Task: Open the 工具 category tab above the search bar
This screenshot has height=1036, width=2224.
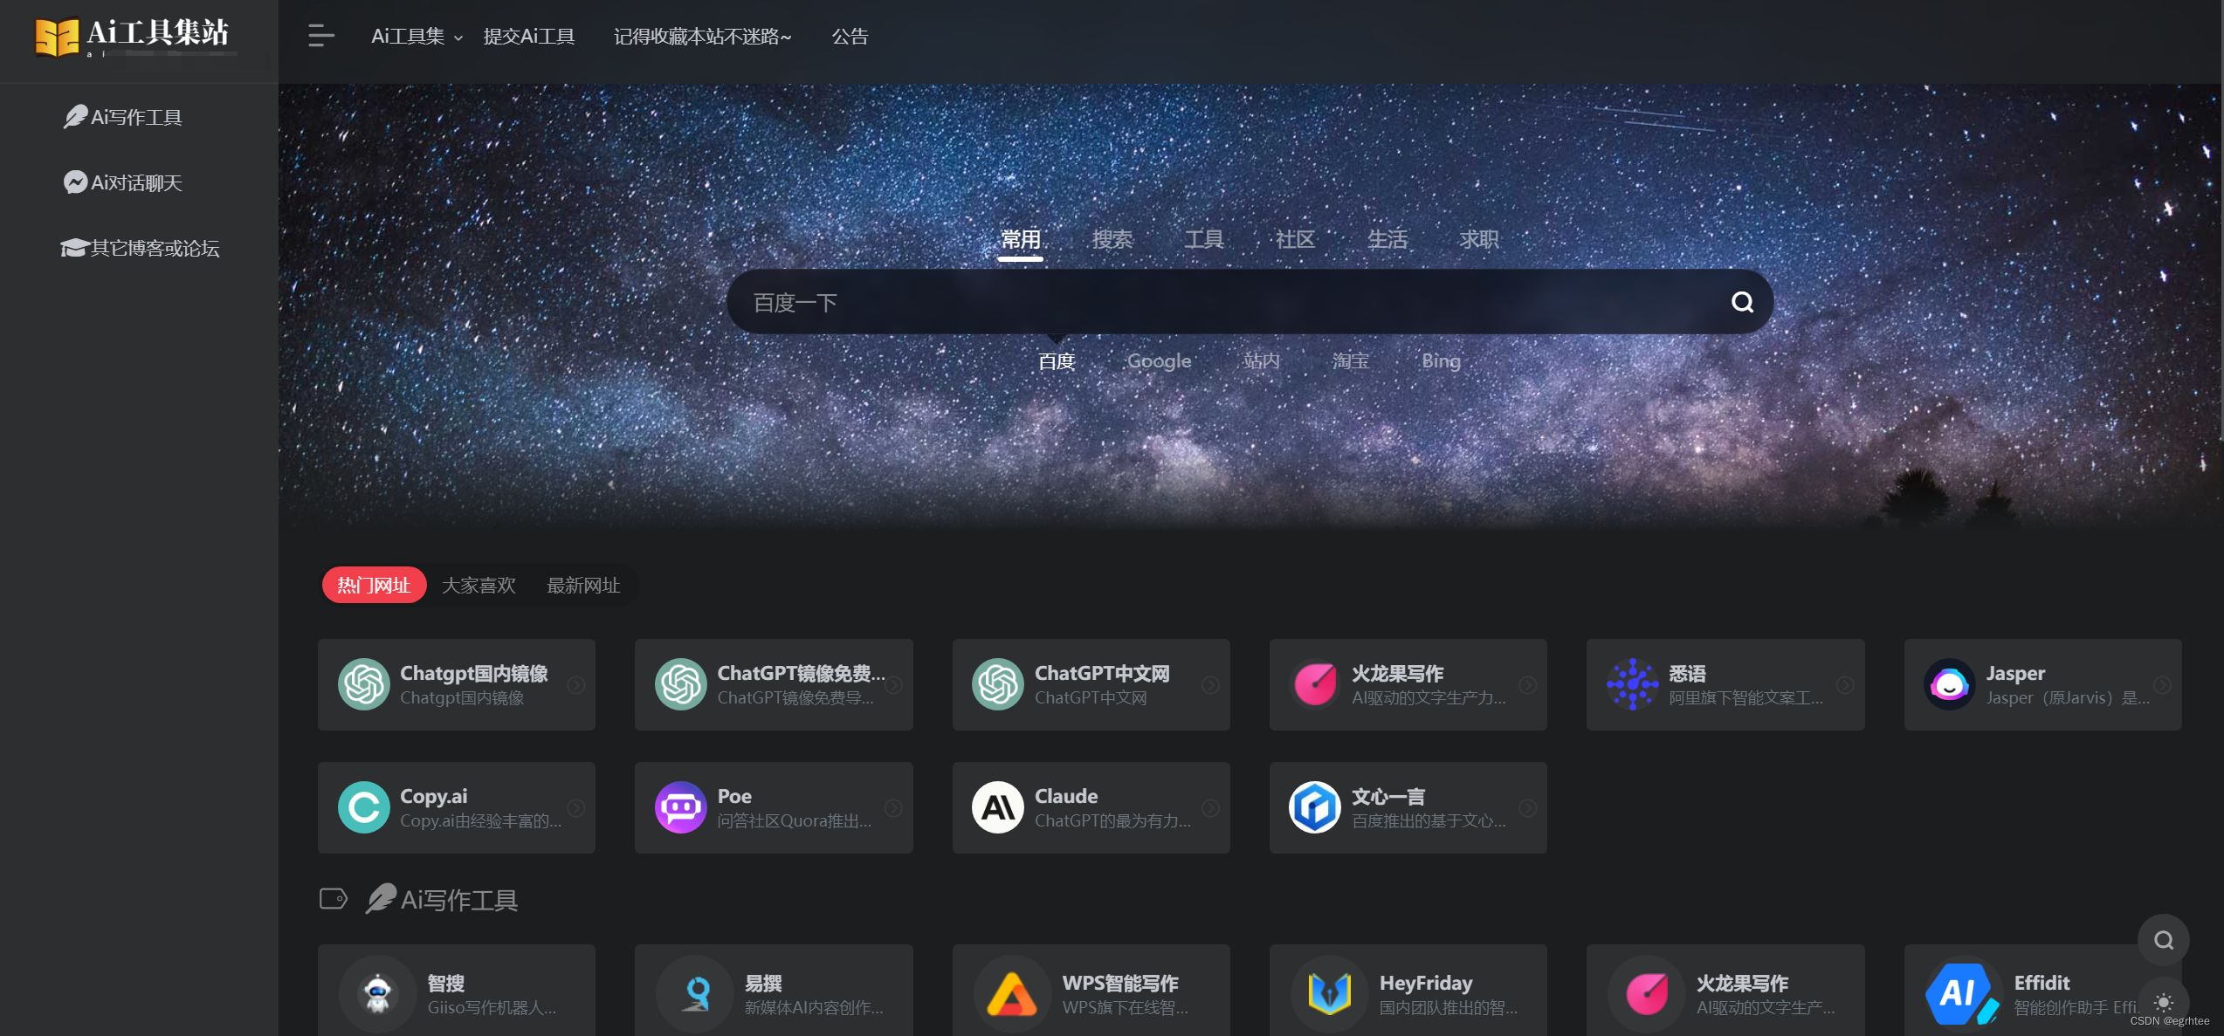Action: pos(1203,238)
